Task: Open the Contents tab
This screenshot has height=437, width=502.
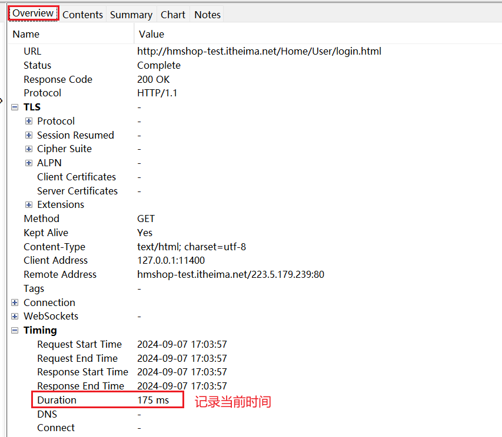Action: tap(82, 15)
